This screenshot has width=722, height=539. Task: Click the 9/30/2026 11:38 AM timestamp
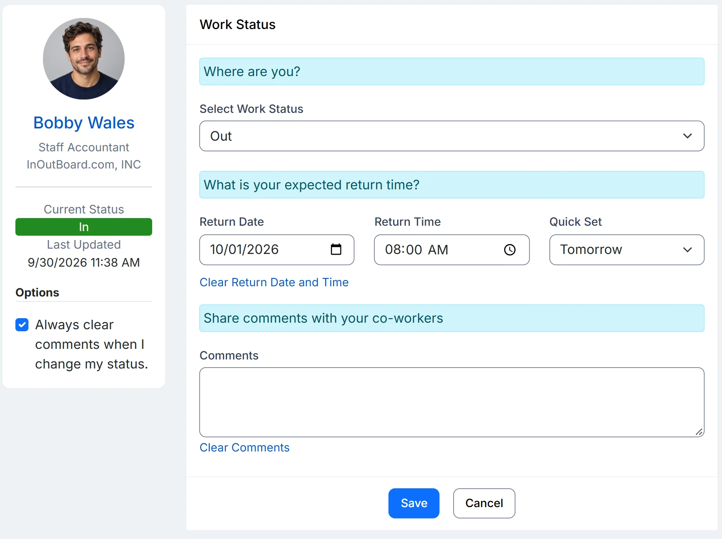click(x=84, y=263)
